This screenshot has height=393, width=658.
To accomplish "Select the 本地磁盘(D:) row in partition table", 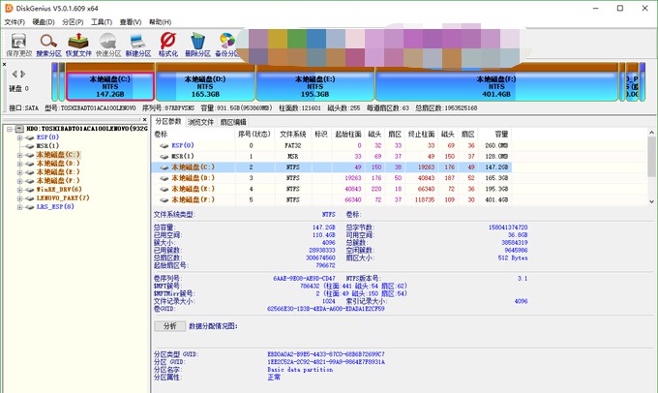I will click(x=192, y=177).
